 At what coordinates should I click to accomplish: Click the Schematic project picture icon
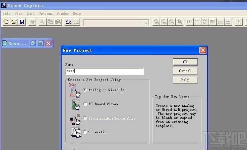(76, 132)
